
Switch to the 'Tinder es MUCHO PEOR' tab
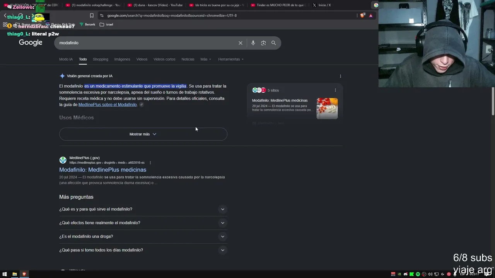click(278, 5)
